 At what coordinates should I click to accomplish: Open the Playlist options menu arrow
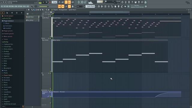tap(27, 10)
